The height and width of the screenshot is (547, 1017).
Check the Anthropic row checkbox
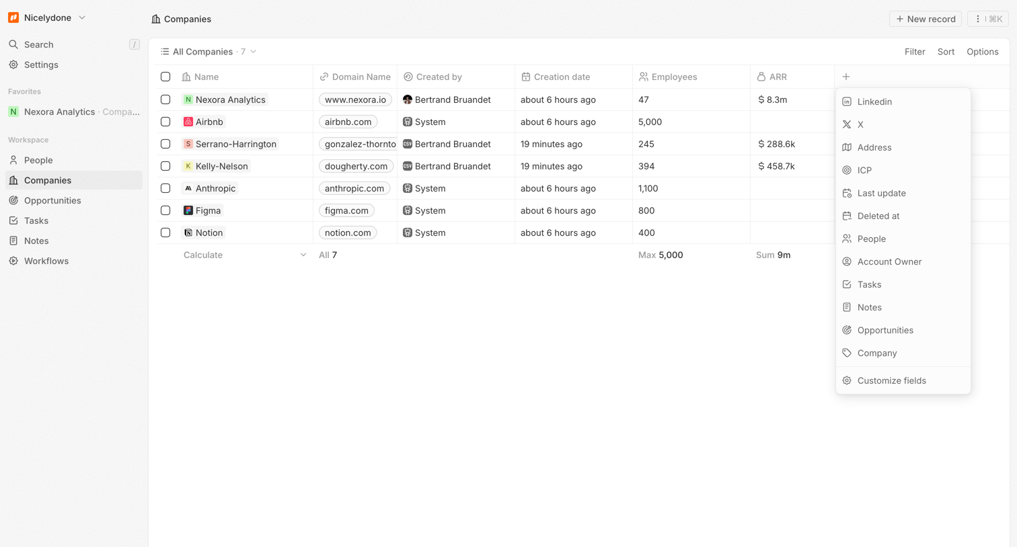point(165,188)
